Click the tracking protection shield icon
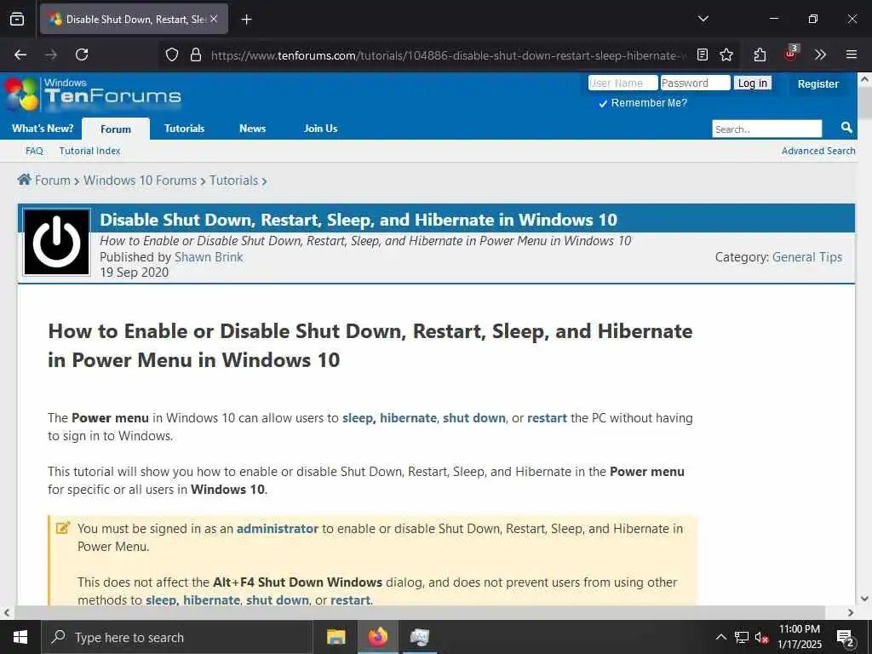The height and width of the screenshot is (654, 872). pyautogui.click(x=172, y=54)
